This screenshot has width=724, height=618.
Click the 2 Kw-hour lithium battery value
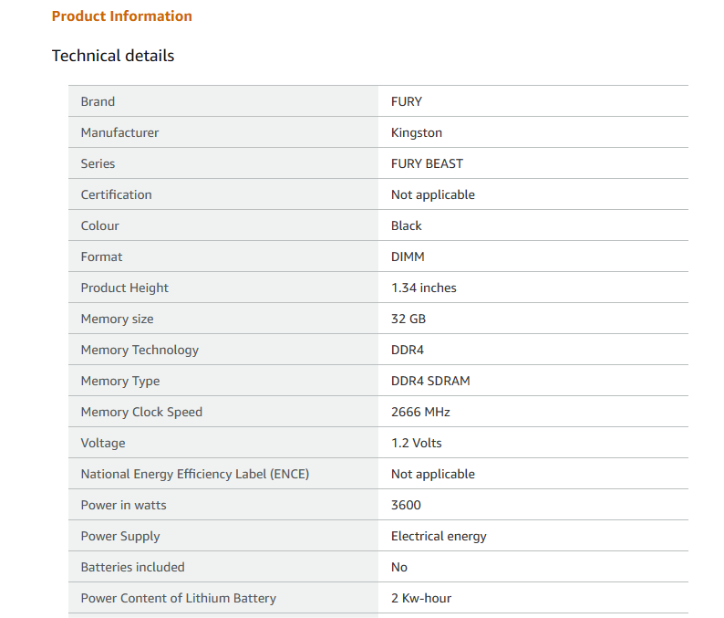tap(421, 598)
